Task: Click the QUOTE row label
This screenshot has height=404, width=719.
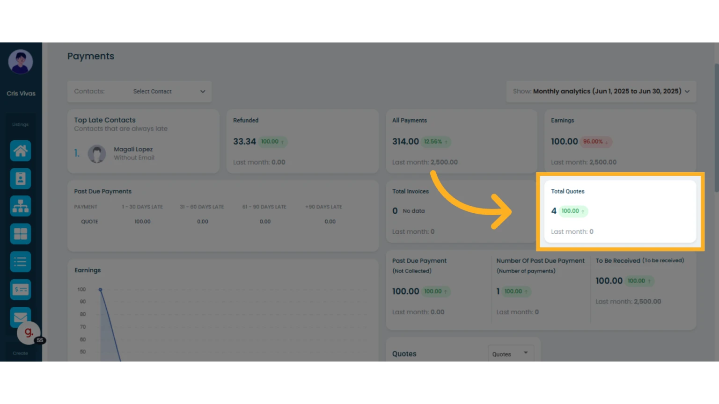Action: 89,222
